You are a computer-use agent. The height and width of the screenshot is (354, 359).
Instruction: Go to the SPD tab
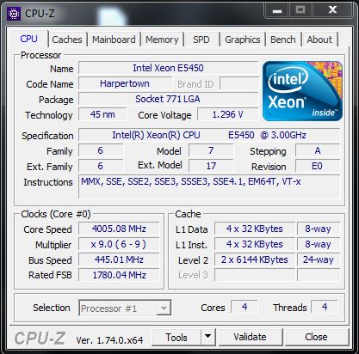[x=201, y=40]
